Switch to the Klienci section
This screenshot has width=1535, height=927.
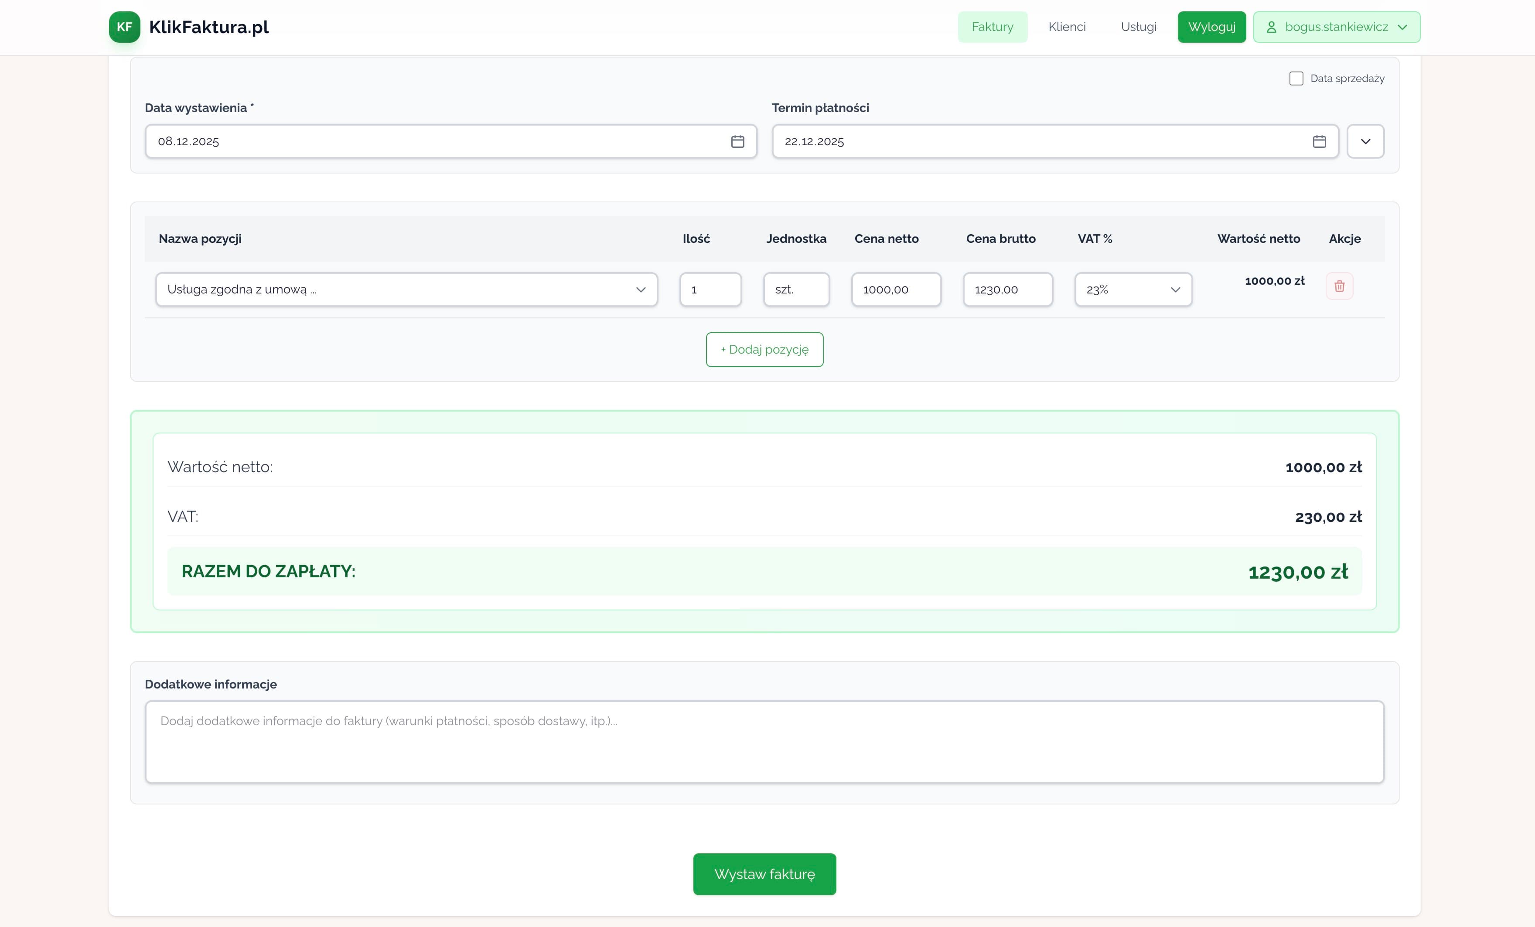(x=1067, y=27)
